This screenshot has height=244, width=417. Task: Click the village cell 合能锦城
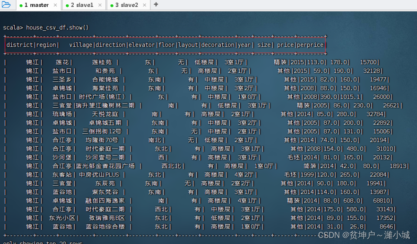[x=105, y=79]
